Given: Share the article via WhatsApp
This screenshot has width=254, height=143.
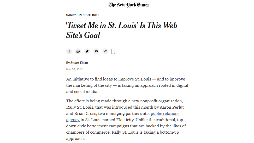Looking at the screenshot, I should pos(78,51).
